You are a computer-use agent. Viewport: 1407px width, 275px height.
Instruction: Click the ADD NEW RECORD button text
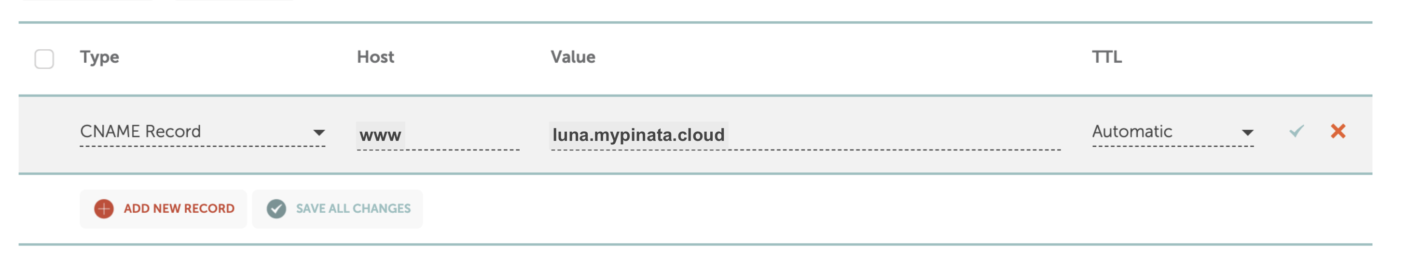click(x=179, y=208)
